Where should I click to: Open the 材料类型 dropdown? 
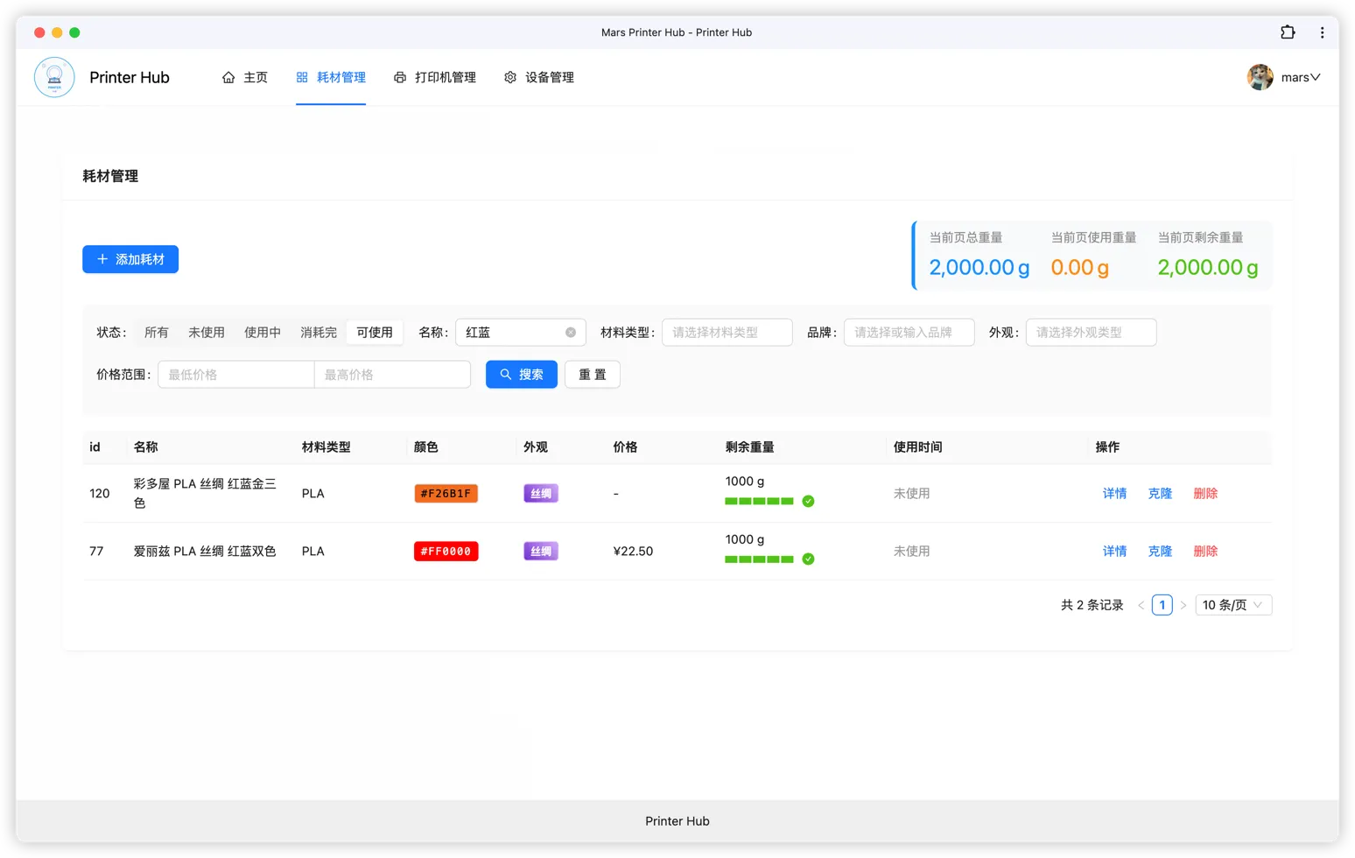coord(727,333)
